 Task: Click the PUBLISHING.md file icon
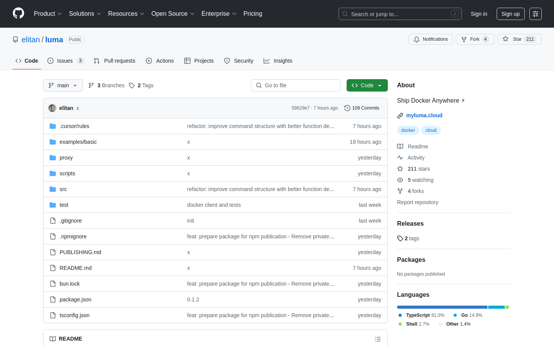click(x=53, y=252)
